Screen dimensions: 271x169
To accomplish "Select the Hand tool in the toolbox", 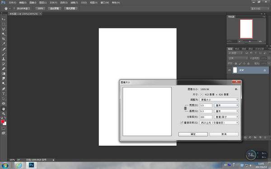I will point(4,109).
